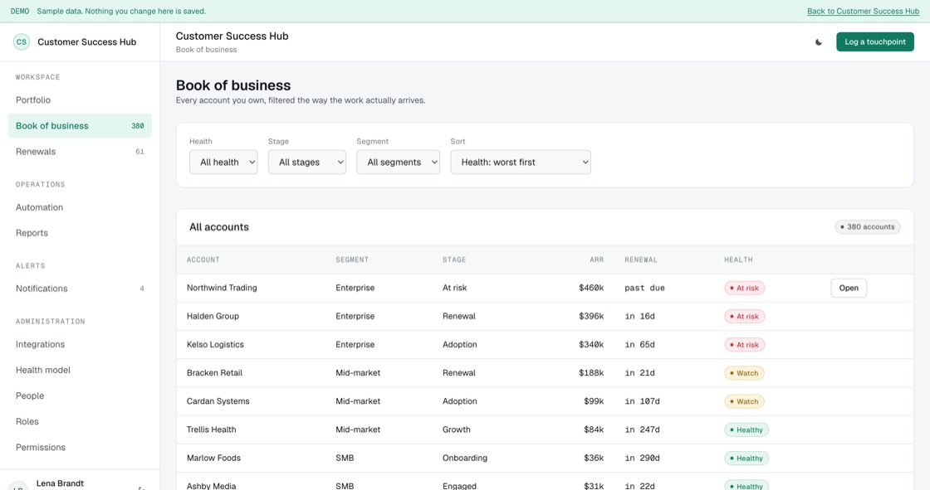The height and width of the screenshot is (490, 930).
Task: Open the Segment filter dropdown
Action: click(398, 162)
